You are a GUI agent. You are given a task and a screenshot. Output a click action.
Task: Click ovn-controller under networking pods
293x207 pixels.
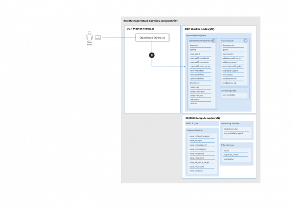229,95
